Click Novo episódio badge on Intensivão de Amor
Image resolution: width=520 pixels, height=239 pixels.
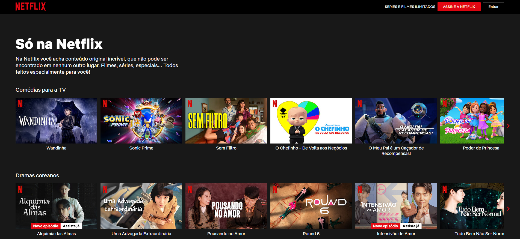point(385,226)
